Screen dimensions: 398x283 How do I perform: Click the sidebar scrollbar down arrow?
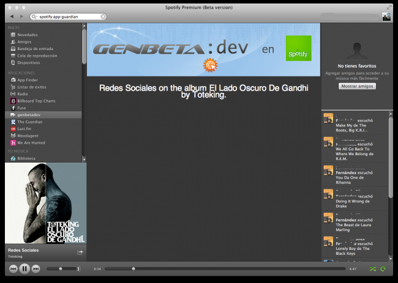[84, 160]
